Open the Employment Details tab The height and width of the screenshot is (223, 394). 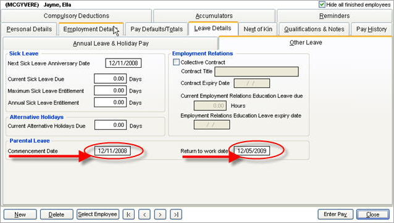(91, 29)
